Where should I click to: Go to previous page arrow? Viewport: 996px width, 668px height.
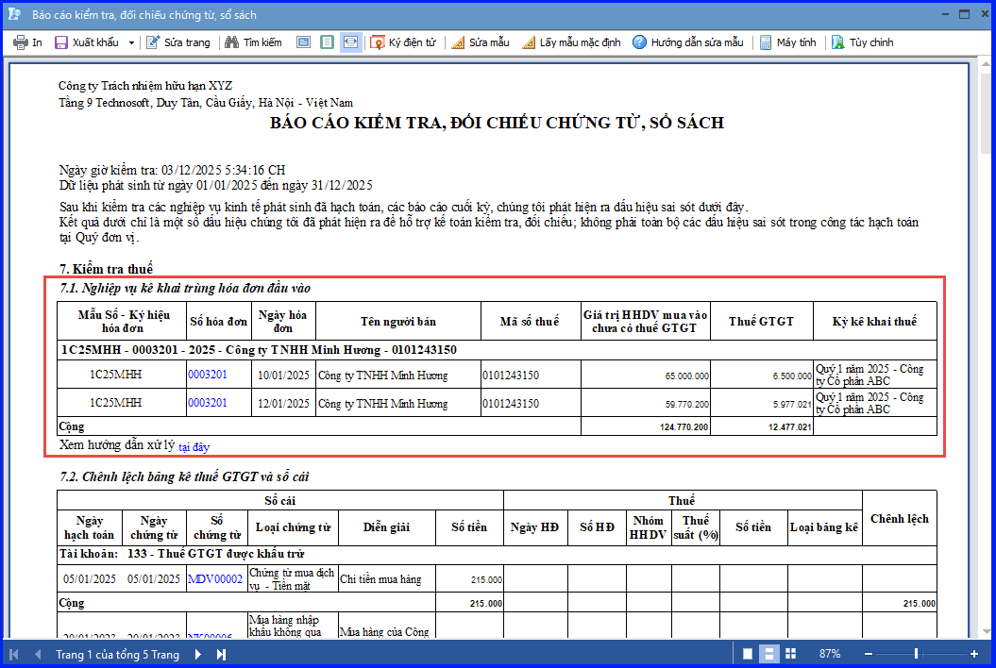click(38, 654)
